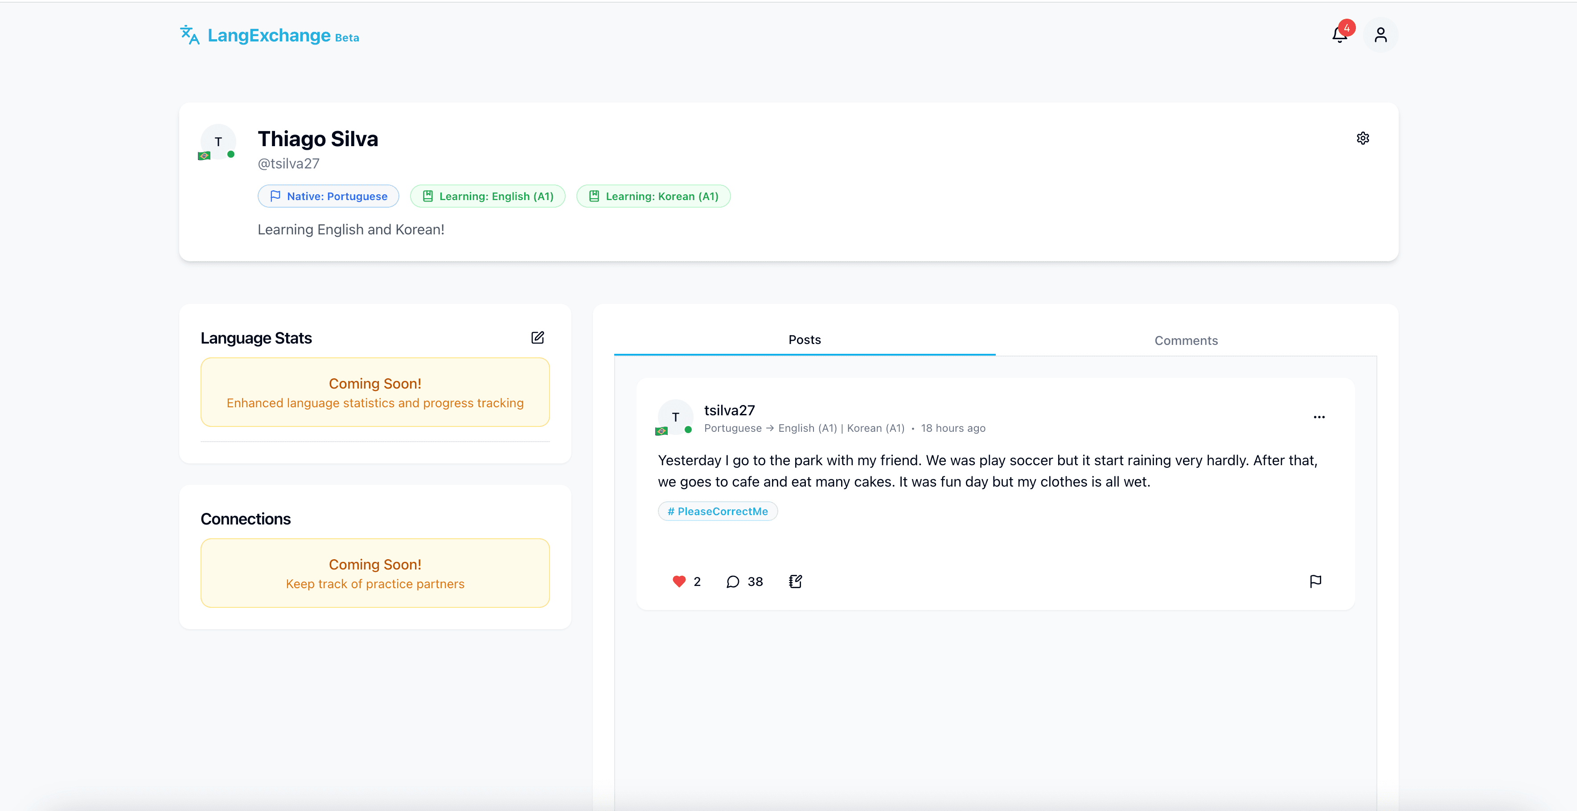Click the LangExchange translate logo icon
This screenshot has width=1577, height=811.
190,35
